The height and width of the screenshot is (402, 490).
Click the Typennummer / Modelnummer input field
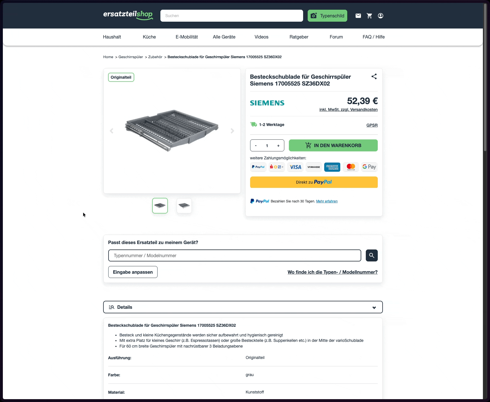[235, 255]
